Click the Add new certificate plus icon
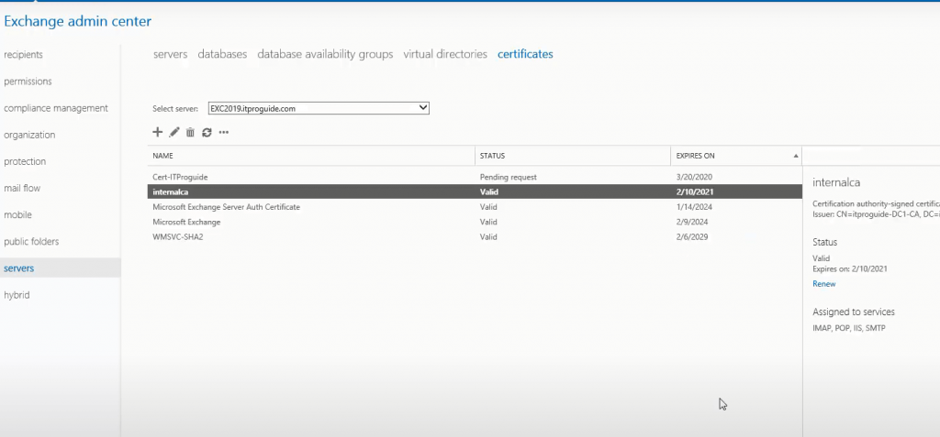 [157, 132]
